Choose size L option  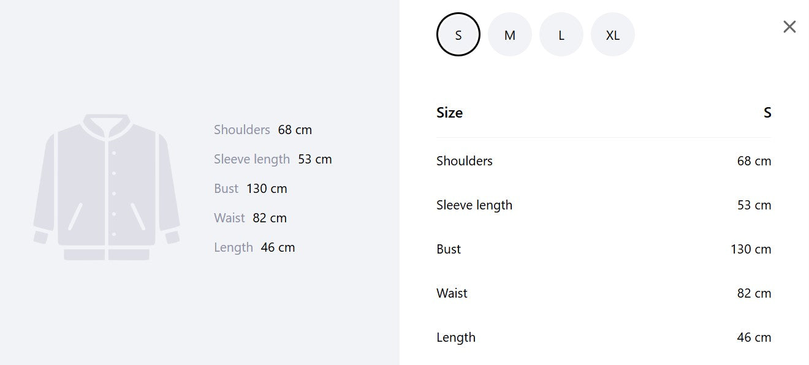(x=561, y=34)
